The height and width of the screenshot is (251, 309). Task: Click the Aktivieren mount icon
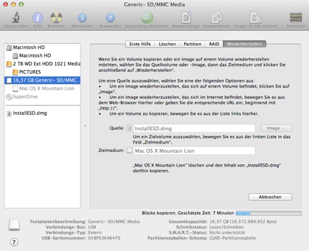tap(82, 17)
